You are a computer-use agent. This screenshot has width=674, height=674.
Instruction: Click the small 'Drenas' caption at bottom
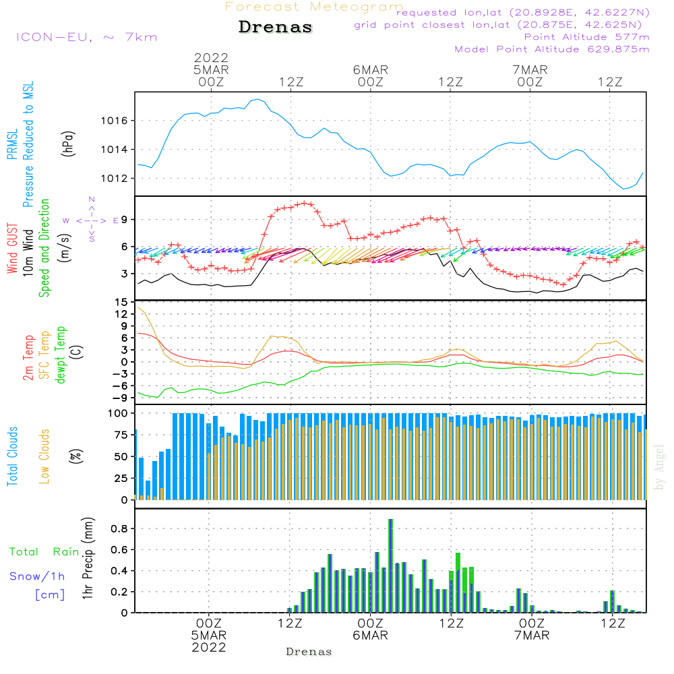pyautogui.click(x=309, y=652)
